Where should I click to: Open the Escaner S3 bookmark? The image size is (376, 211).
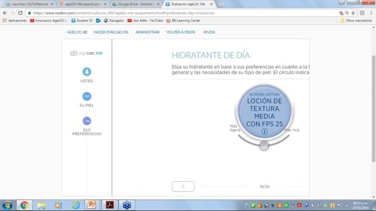pos(82,21)
